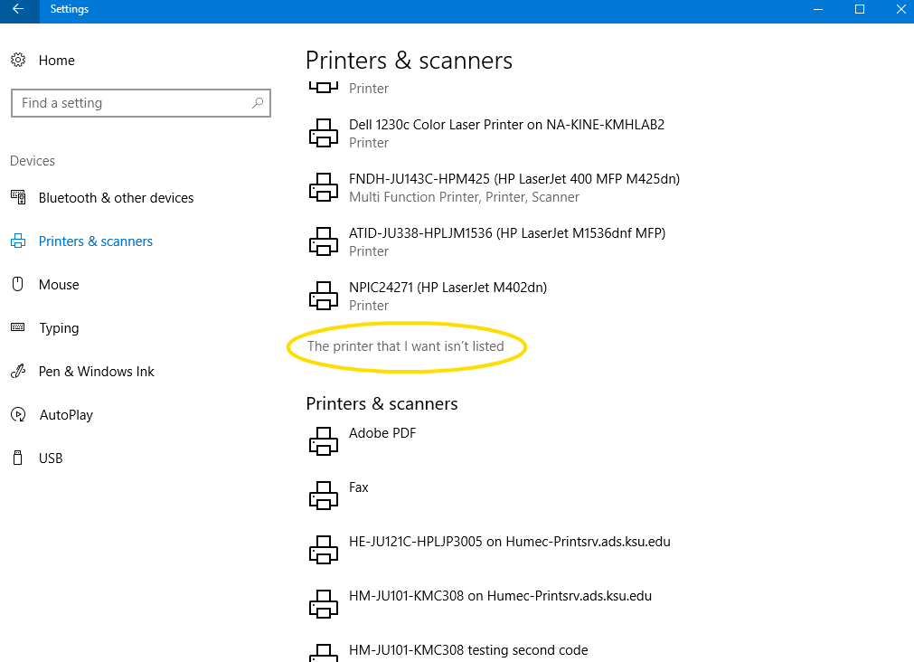The width and height of the screenshot is (914, 662).
Task: Focus the 'Find a setting' search box
Action: coord(141,103)
